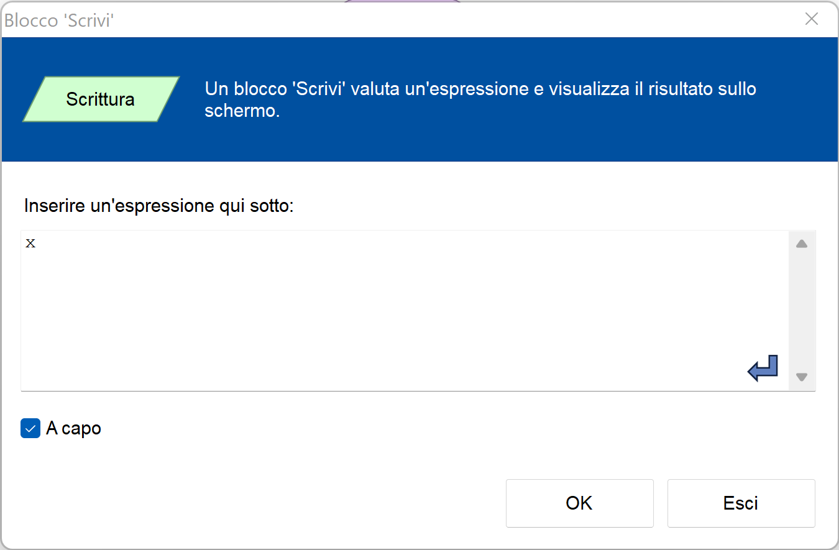Click the 'A capo' checkbox label text
Screen dimensions: 839x550
[x=73, y=428]
